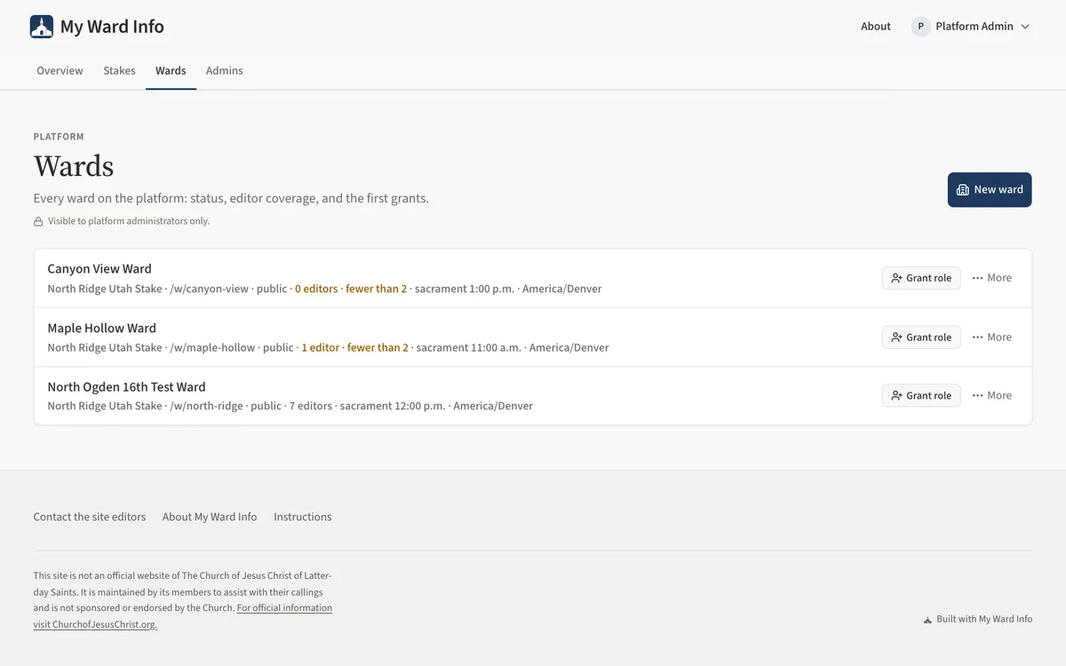This screenshot has width=1066, height=666.
Task: Click the person-plus icon in Canyon View Grant role
Action: click(896, 278)
